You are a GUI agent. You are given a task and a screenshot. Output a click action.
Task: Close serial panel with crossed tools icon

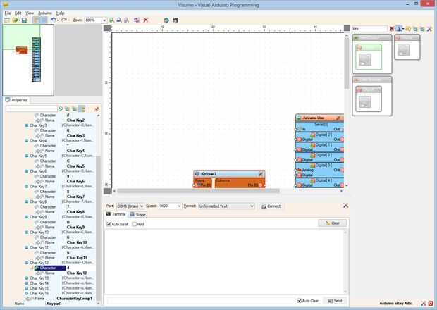click(x=345, y=206)
